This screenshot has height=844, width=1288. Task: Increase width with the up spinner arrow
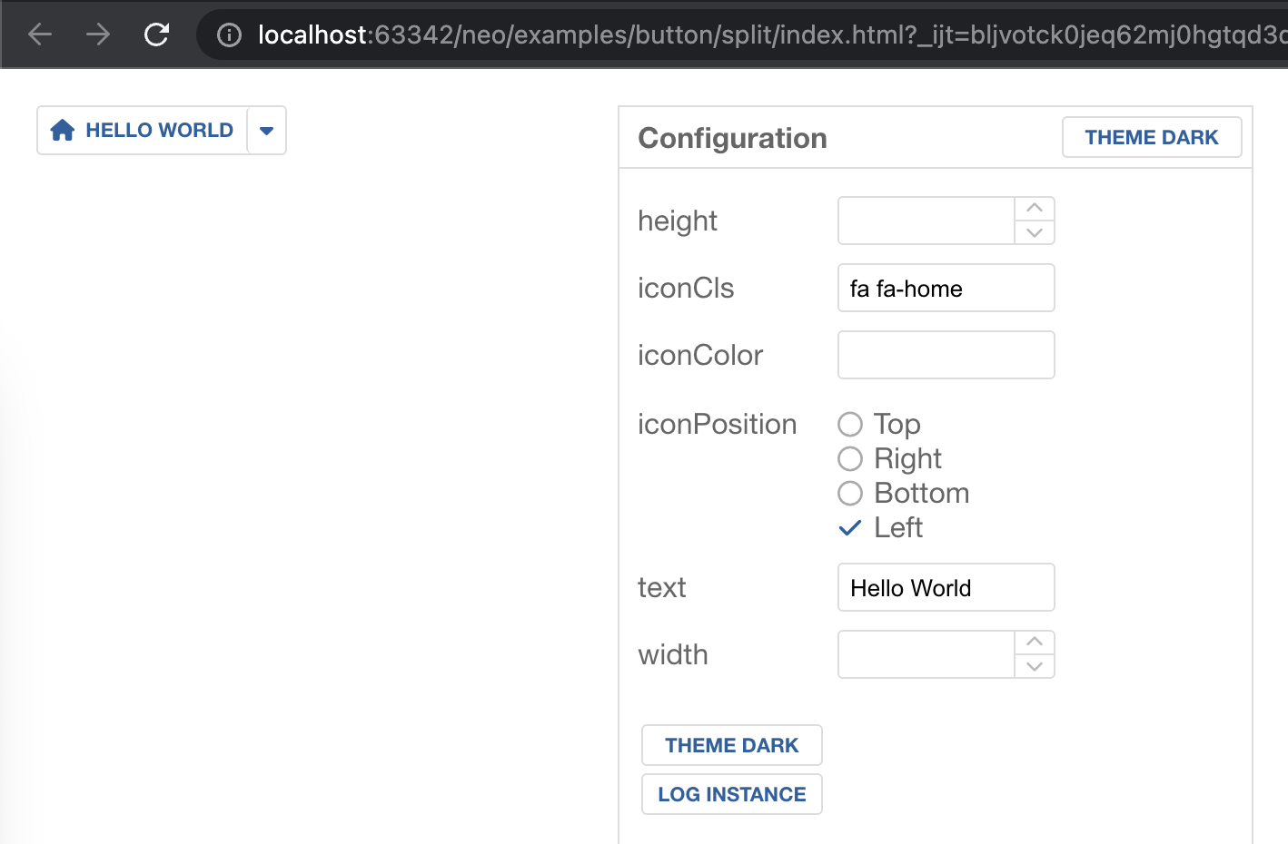1035,643
